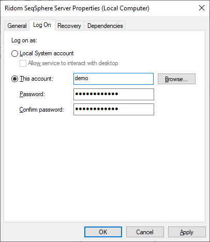Switch to the General tab
The image size is (210, 242).
pos(17,26)
